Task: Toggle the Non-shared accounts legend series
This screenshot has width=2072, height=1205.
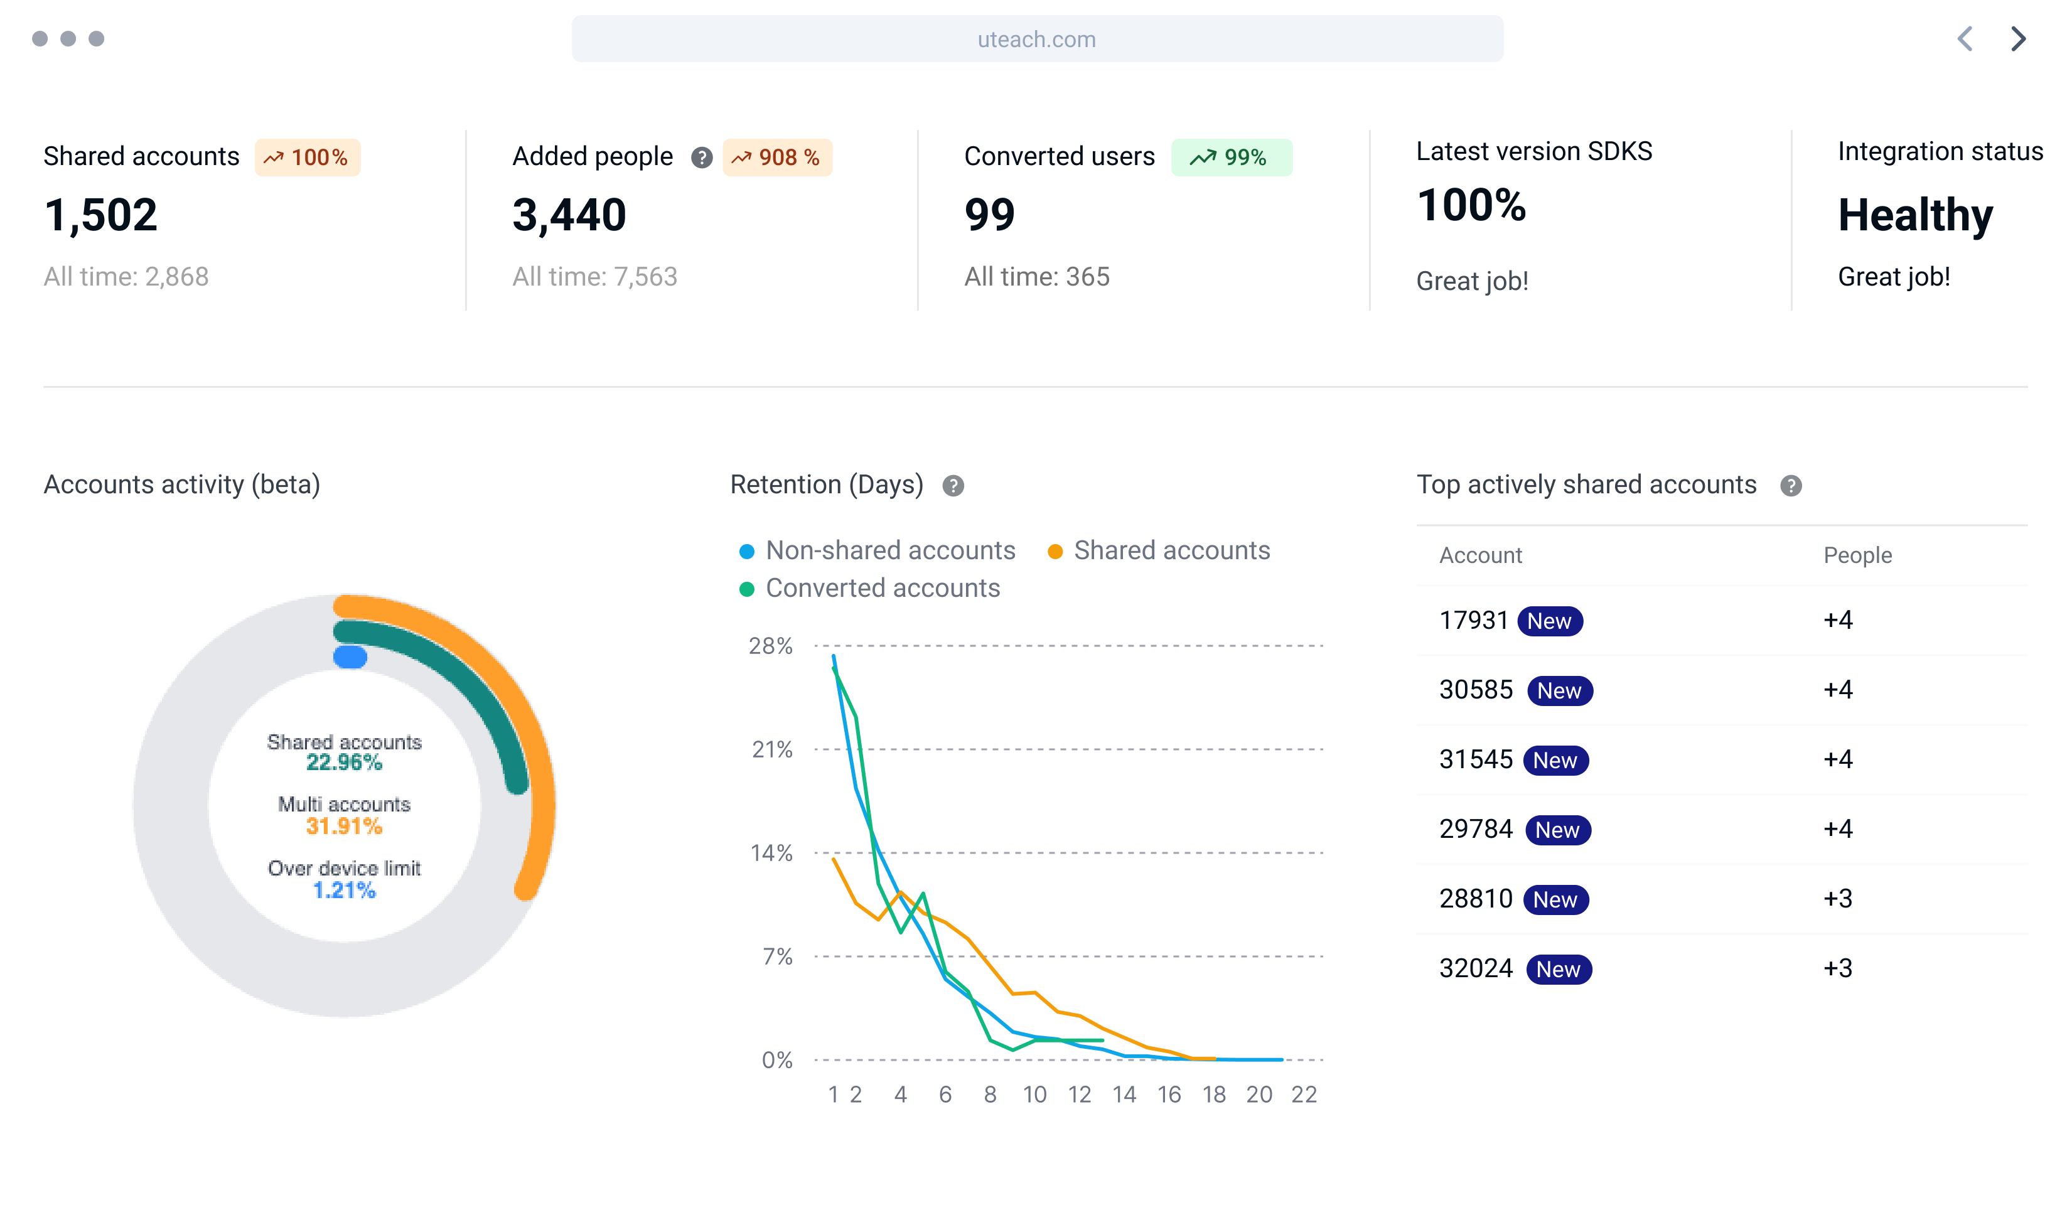Action: (878, 550)
